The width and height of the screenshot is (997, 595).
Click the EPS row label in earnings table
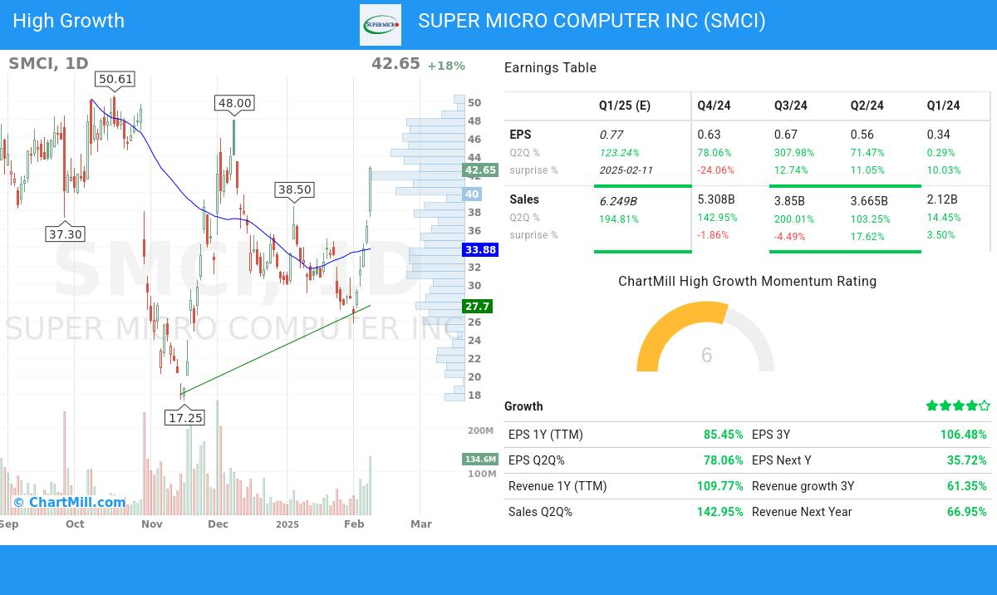pos(520,135)
